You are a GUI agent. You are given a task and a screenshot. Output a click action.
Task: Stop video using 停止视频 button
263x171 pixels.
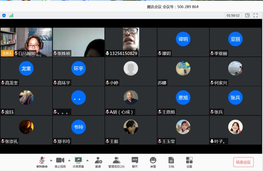coord(60,162)
